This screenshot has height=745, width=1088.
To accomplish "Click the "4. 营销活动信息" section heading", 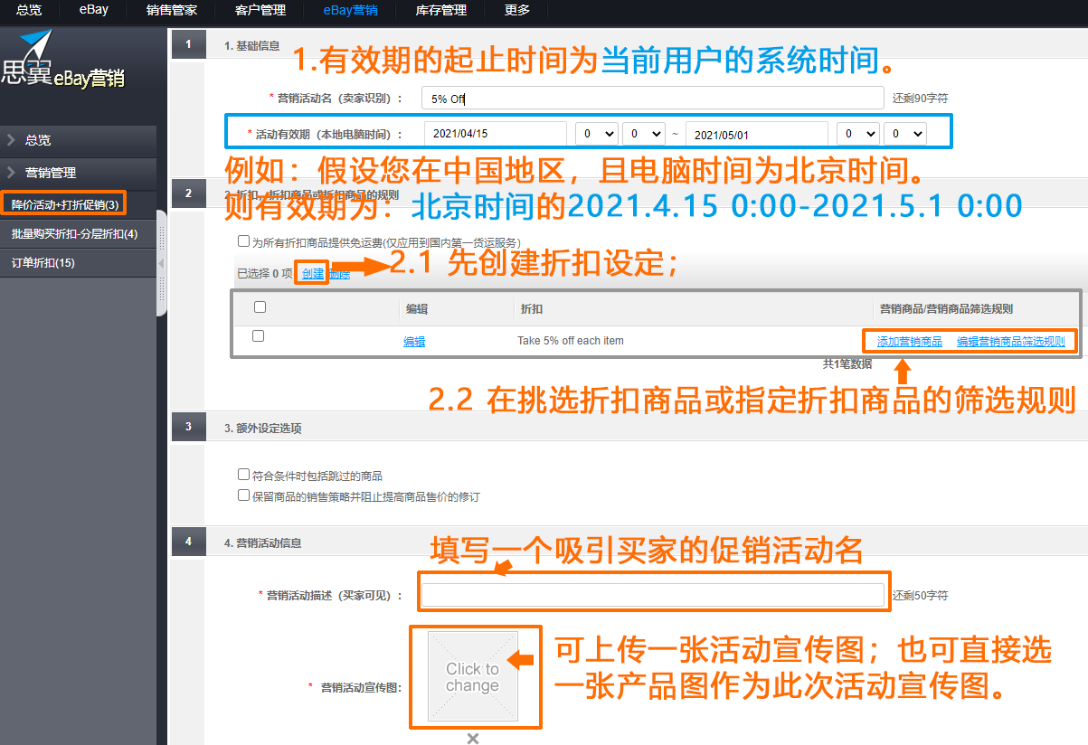I will pyautogui.click(x=263, y=542).
